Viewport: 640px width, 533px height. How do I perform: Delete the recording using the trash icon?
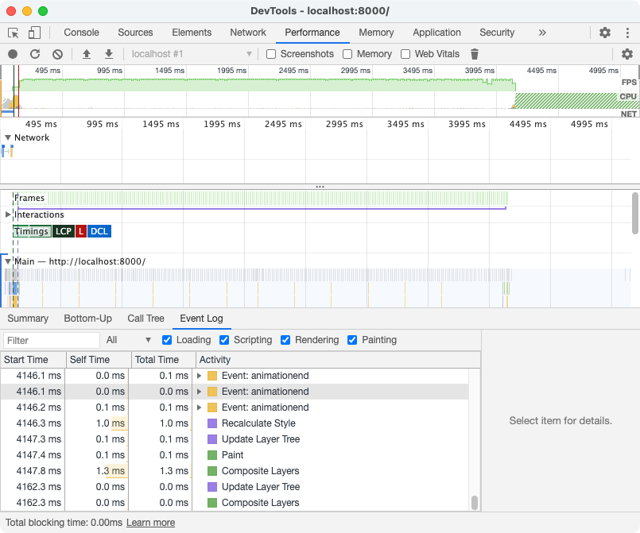(x=474, y=54)
